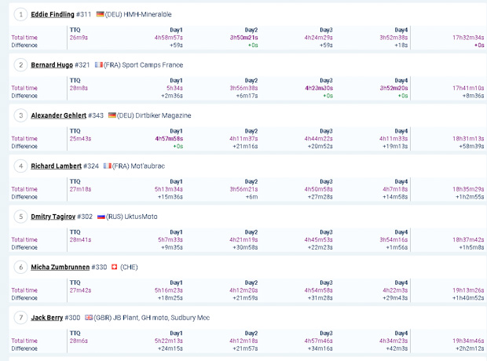Viewport: 487px width, 361px height.
Task: Click Russian flag icon beside Dmitry Tagirov
Action: tap(101, 217)
